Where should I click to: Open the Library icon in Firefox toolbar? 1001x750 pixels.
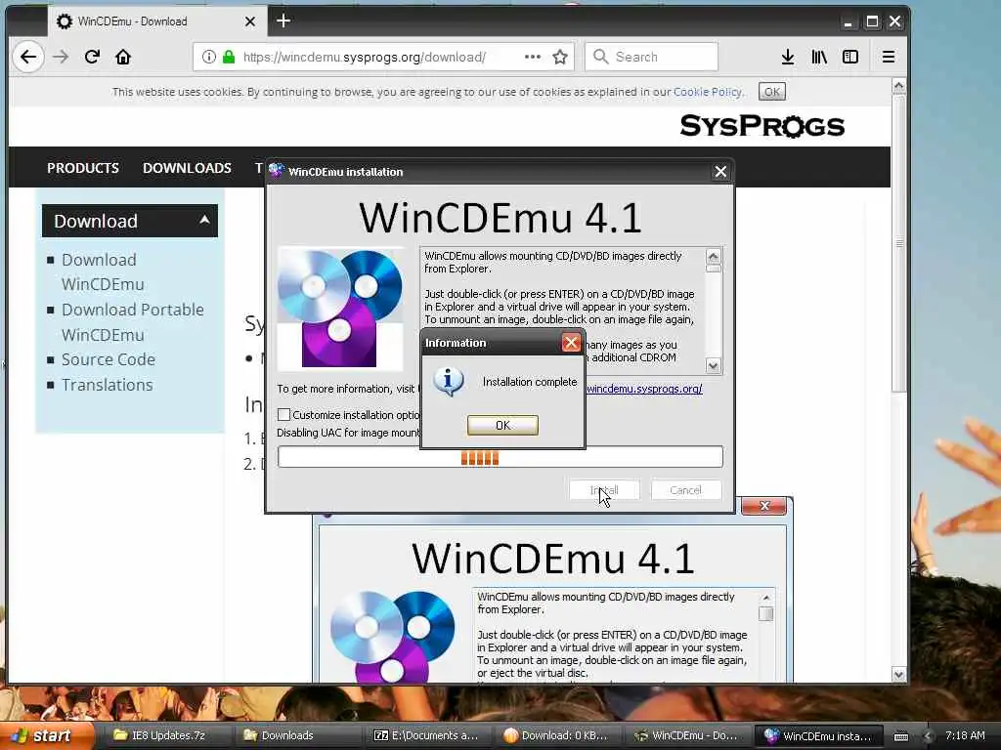(x=819, y=57)
